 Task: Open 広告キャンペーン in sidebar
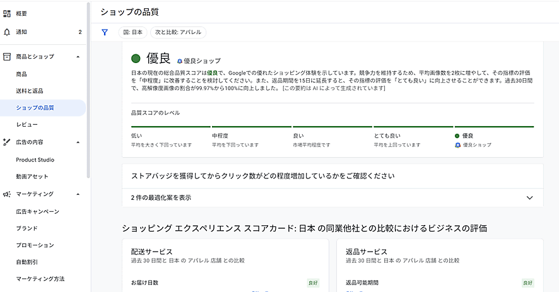(x=37, y=212)
